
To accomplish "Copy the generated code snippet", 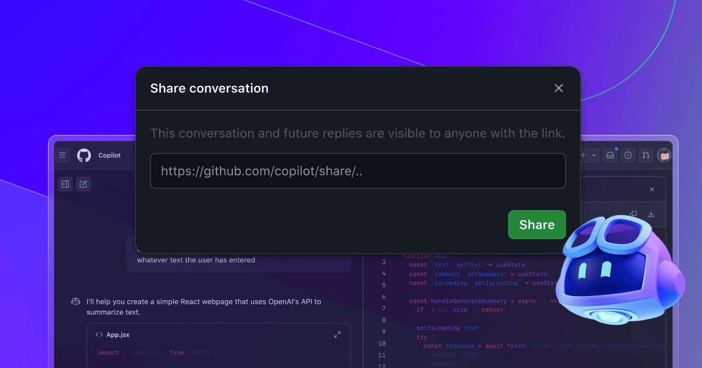I will (634, 214).
